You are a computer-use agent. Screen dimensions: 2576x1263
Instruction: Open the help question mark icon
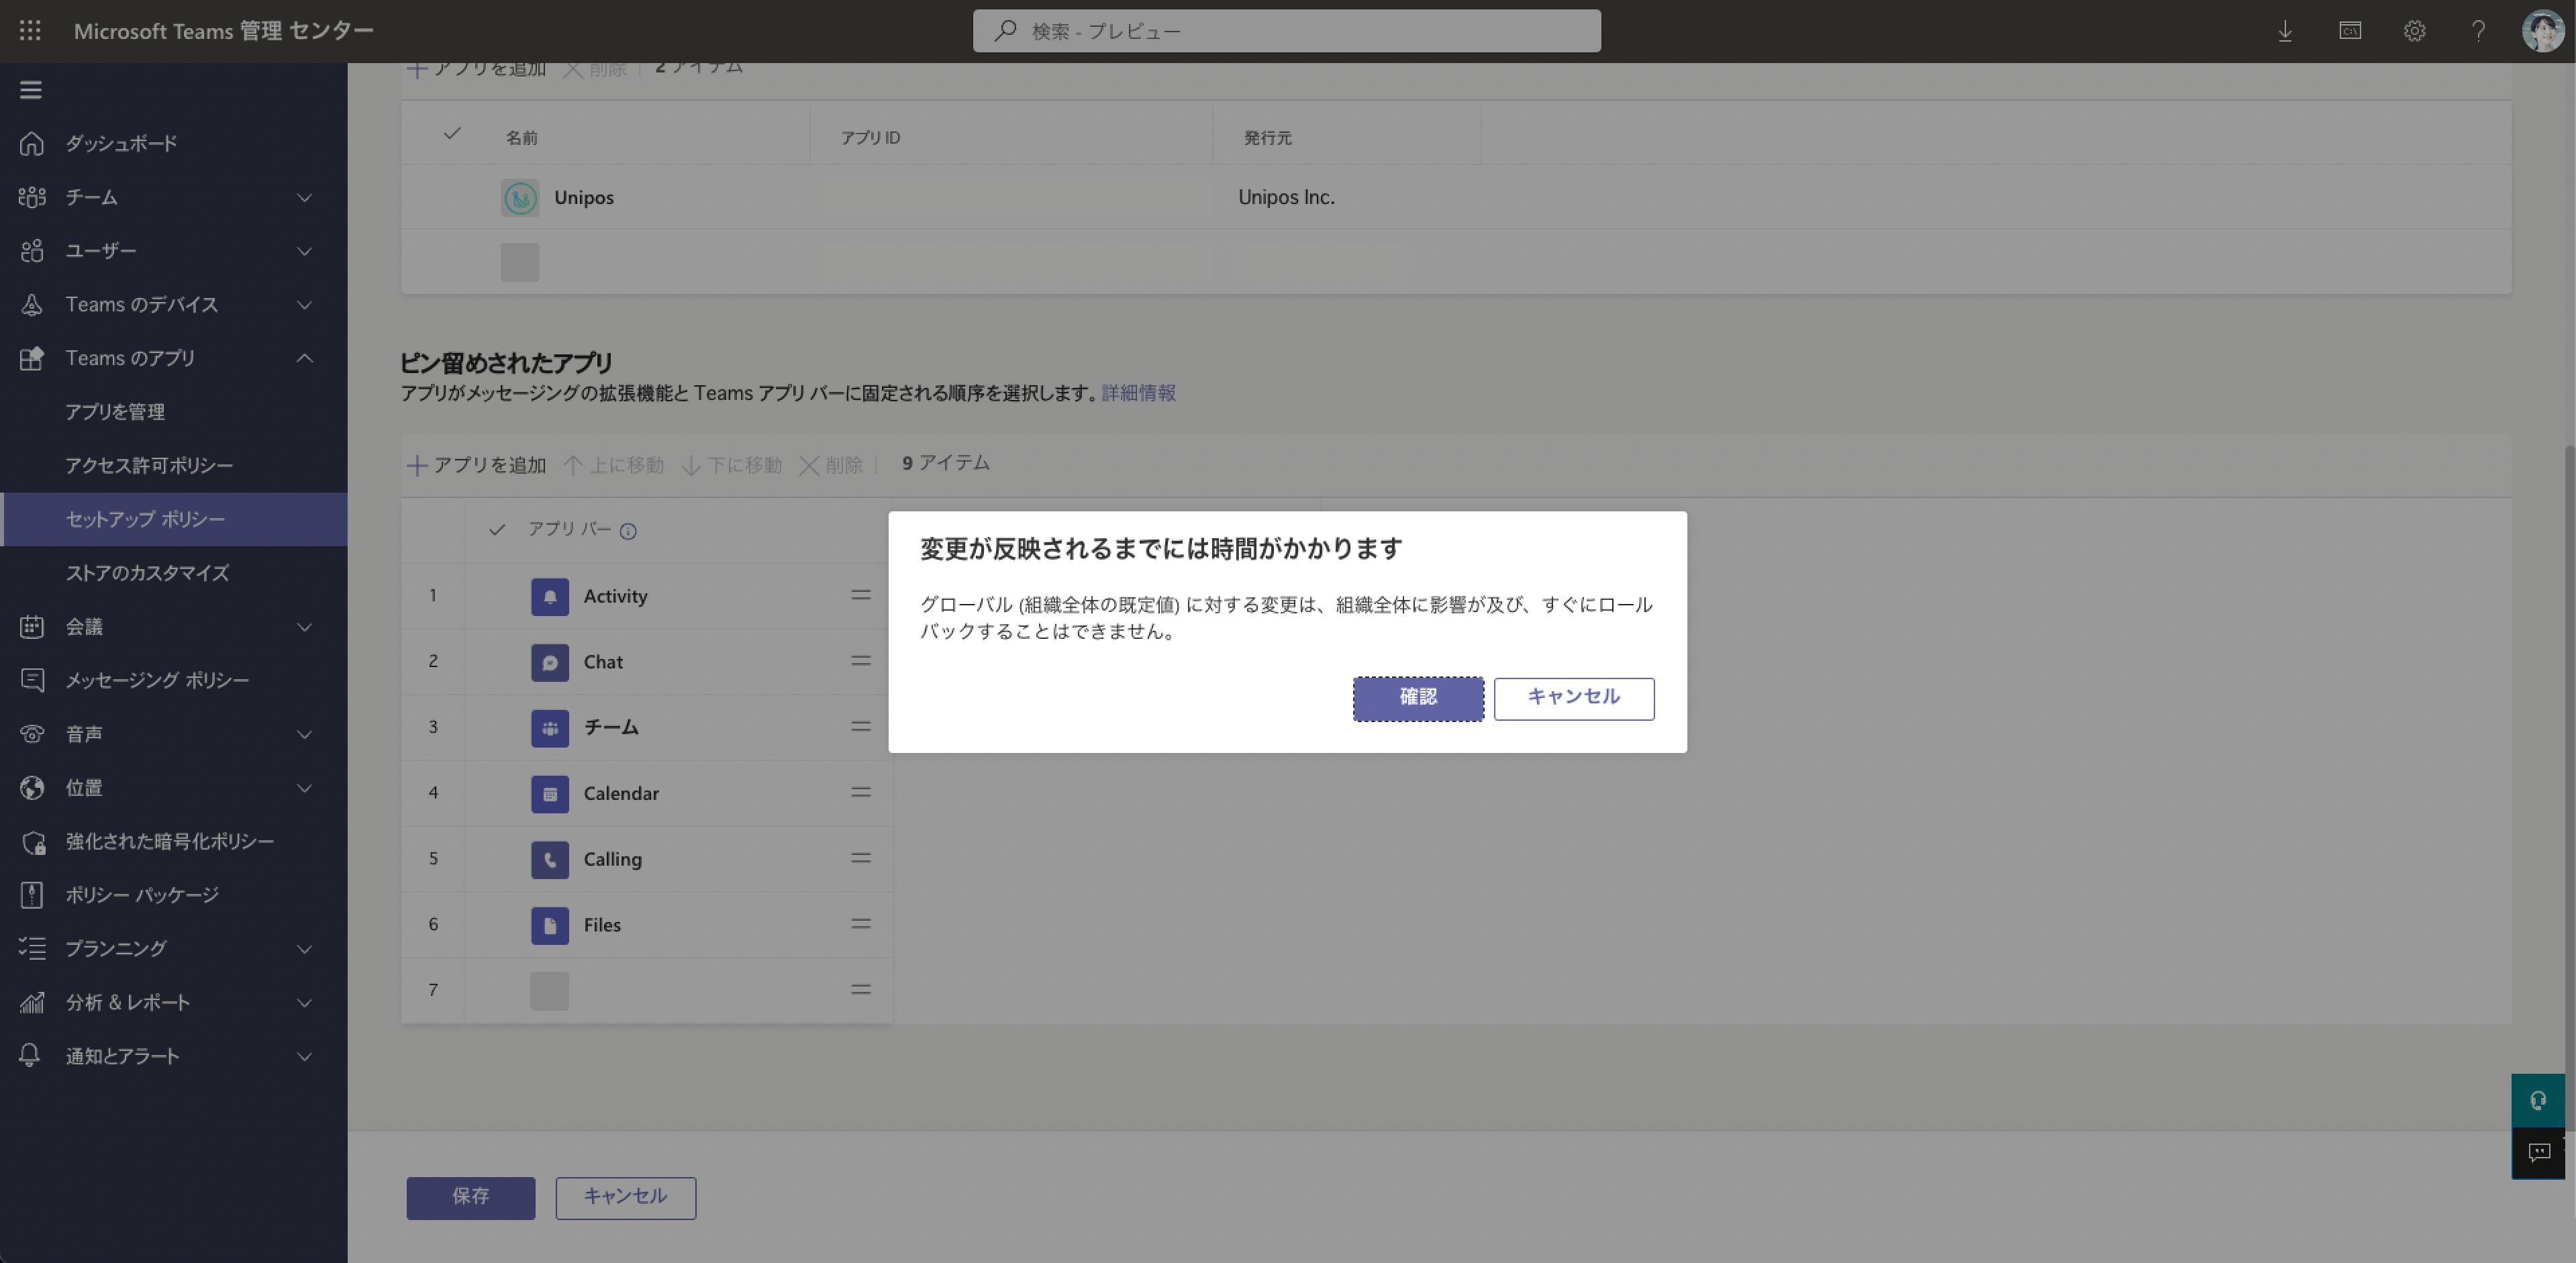[x=2478, y=31]
